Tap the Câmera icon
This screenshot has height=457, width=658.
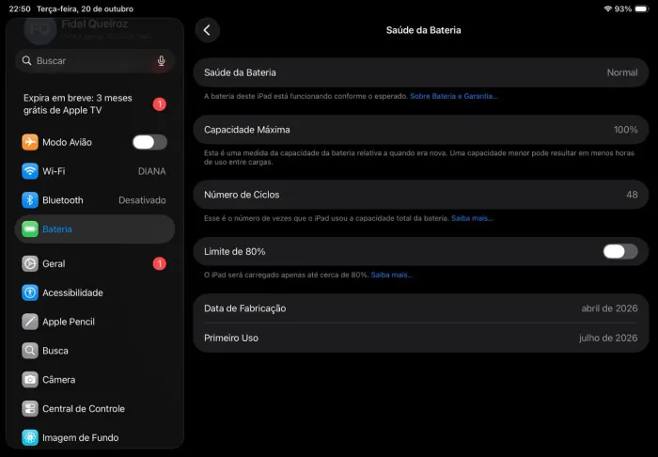click(30, 380)
